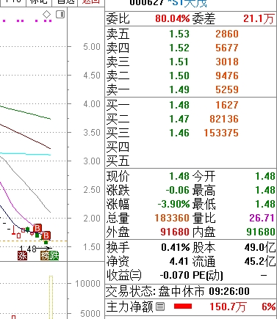277x319 pixels.
Task: Click the 收益(三) value -0.070
Action: (175, 275)
